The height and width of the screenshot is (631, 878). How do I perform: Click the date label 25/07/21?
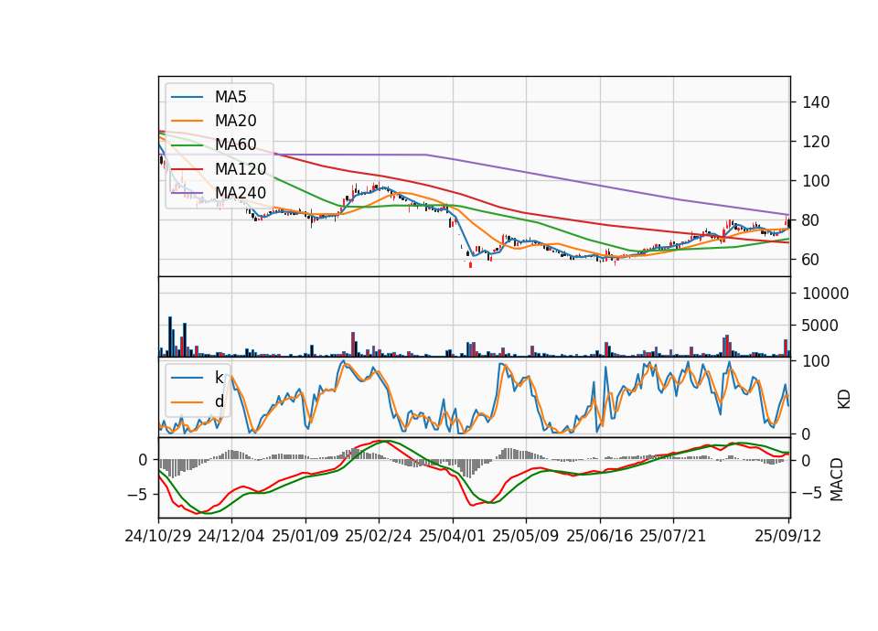pos(673,536)
